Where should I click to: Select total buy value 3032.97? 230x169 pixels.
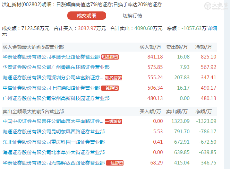[x=87, y=28]
